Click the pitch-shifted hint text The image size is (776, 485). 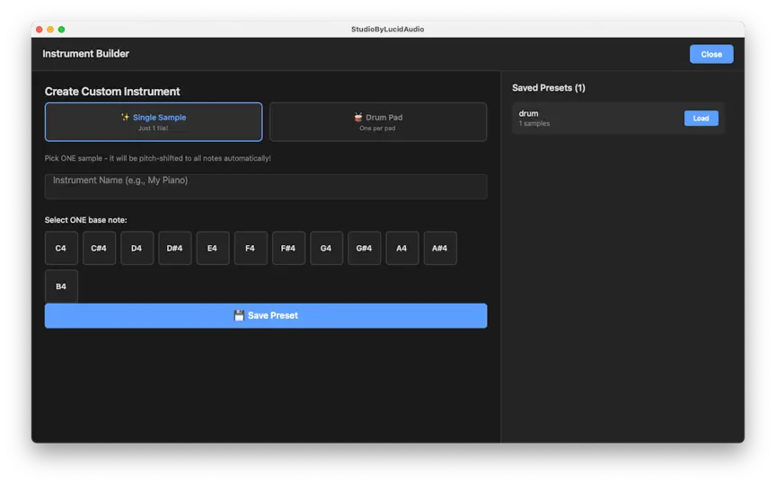pos(158,158)
